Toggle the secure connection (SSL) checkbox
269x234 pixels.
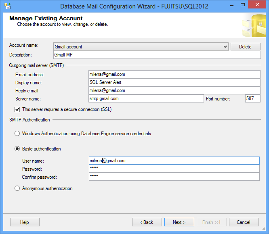[x=17, y=109]
